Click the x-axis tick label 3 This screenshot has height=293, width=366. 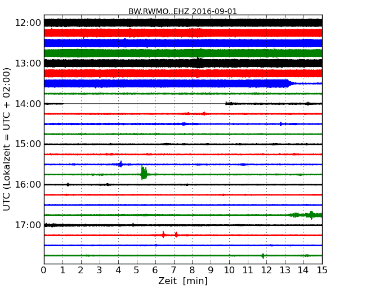(x=100, y=270)
